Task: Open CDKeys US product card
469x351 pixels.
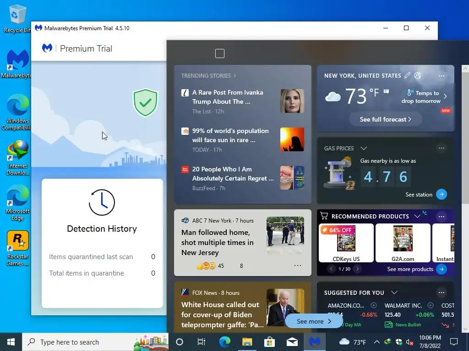Action: 346,243
